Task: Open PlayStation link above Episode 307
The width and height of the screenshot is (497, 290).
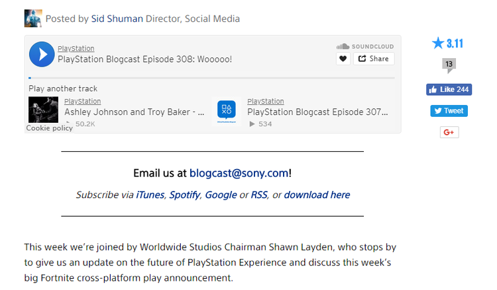Action: click(266, 101)
